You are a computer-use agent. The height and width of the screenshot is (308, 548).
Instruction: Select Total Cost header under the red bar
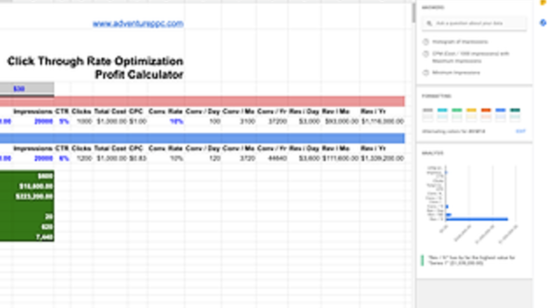(110, 112)
